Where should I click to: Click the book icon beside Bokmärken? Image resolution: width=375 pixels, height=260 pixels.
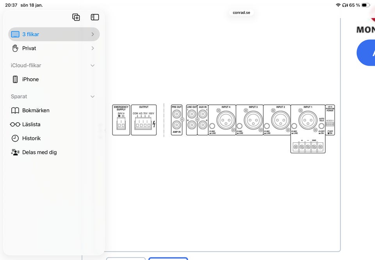(x=15, y=110)
